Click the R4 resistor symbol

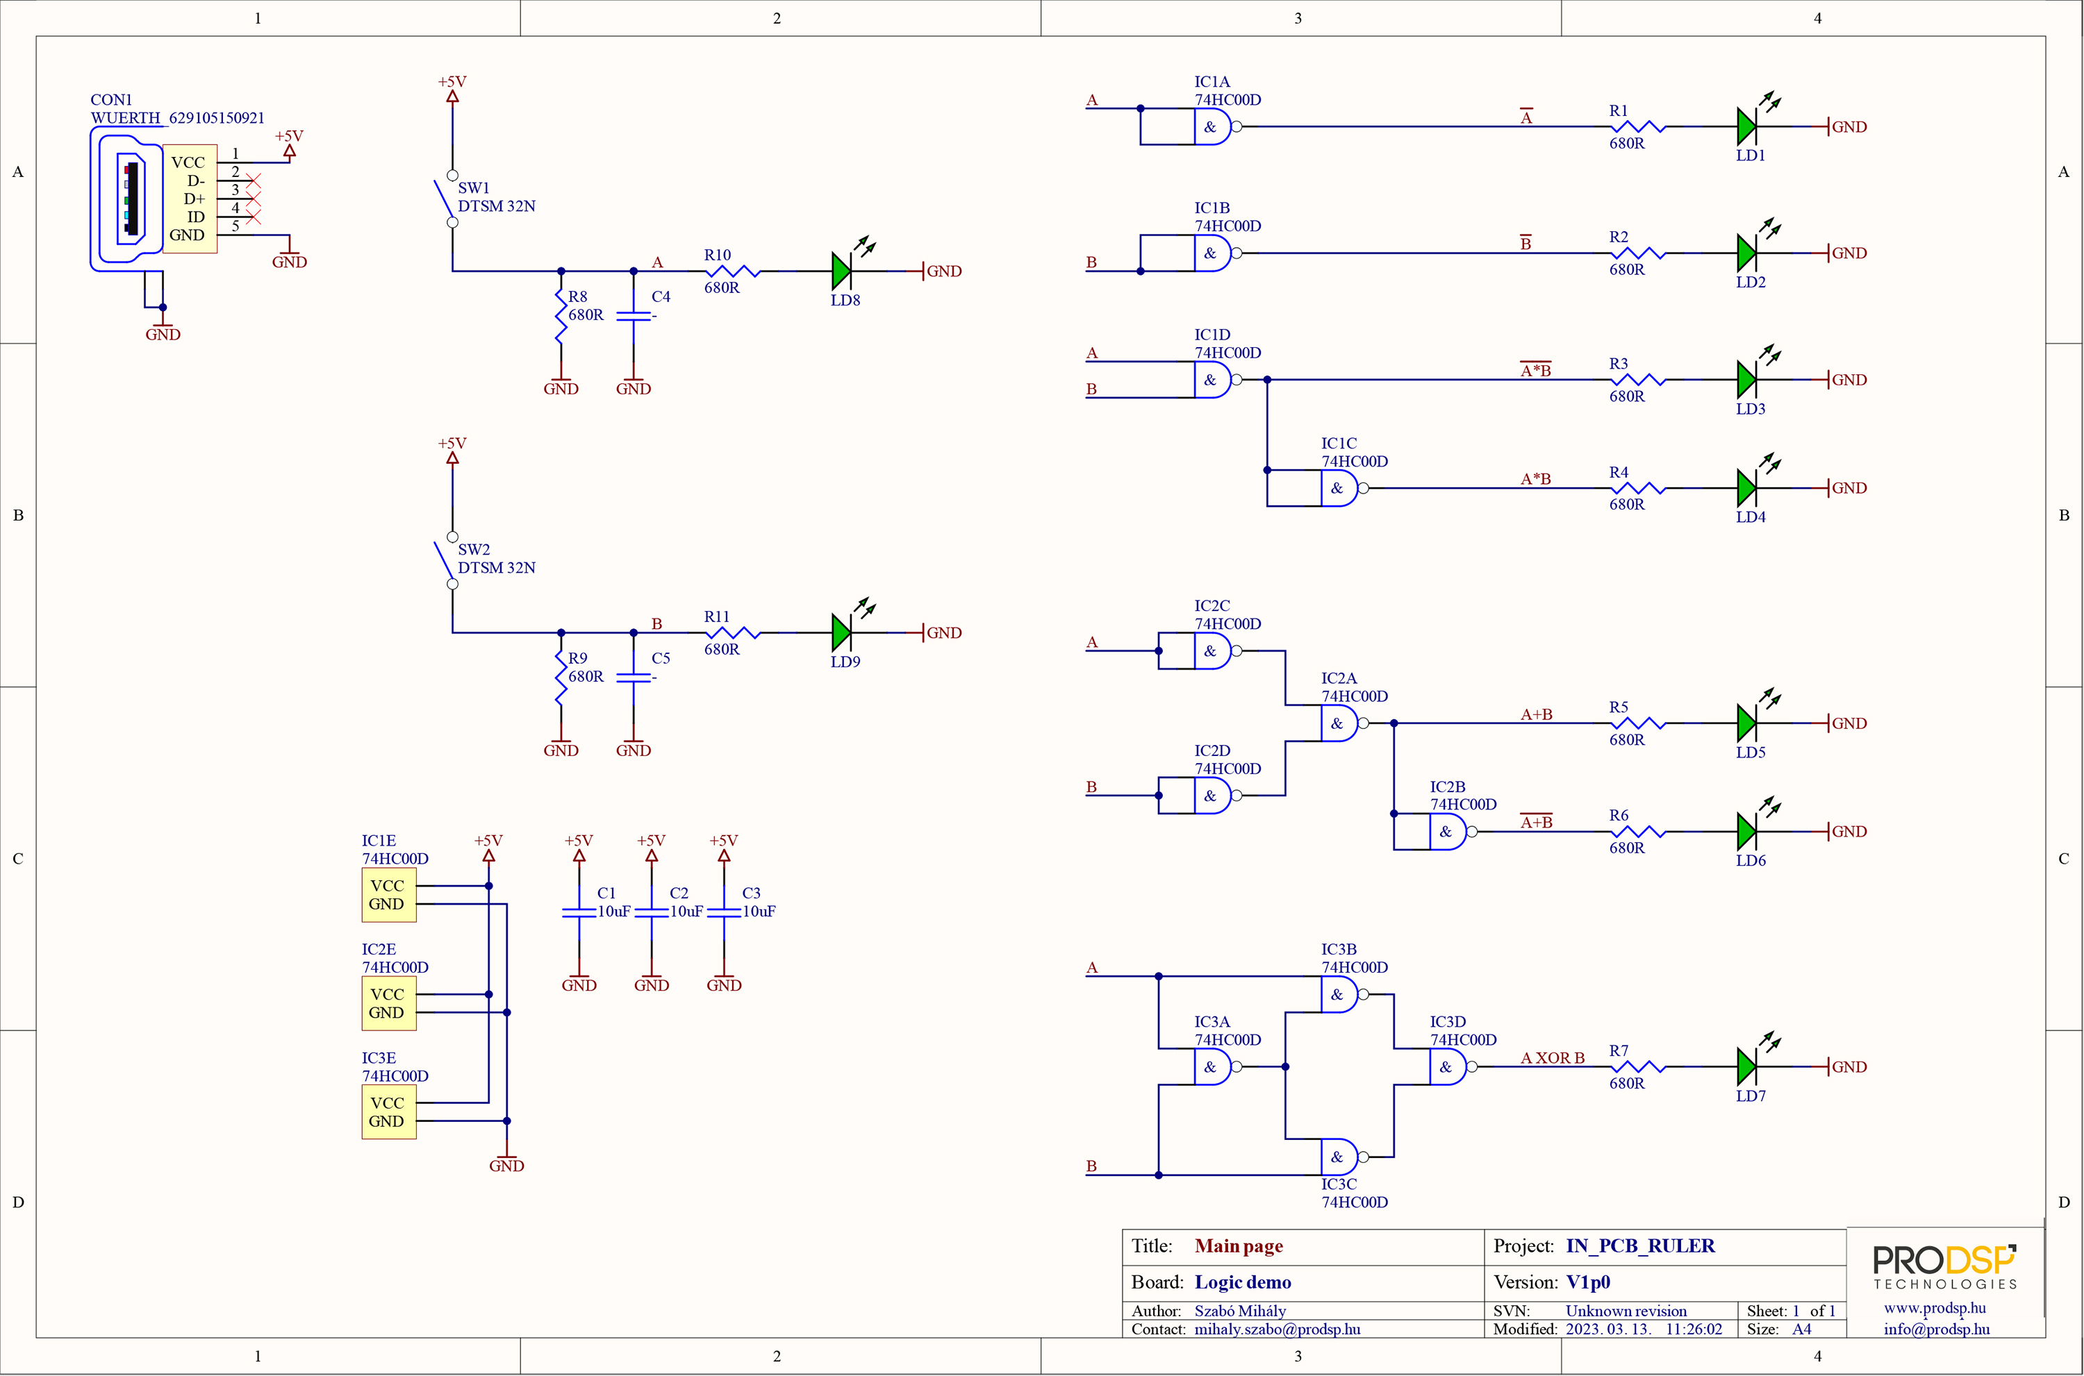coord(1638,488)
